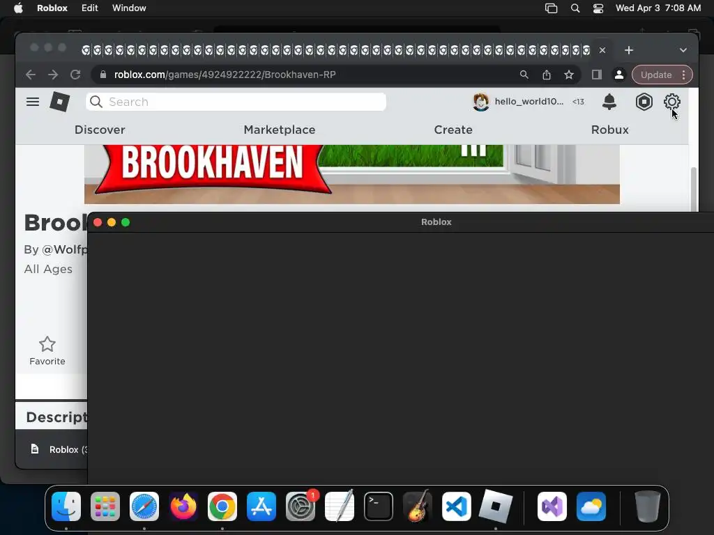The height and width of the screenshot is (535, 714).
Task: Open Terminal from the Dock
Action: (x=379, y=506)
